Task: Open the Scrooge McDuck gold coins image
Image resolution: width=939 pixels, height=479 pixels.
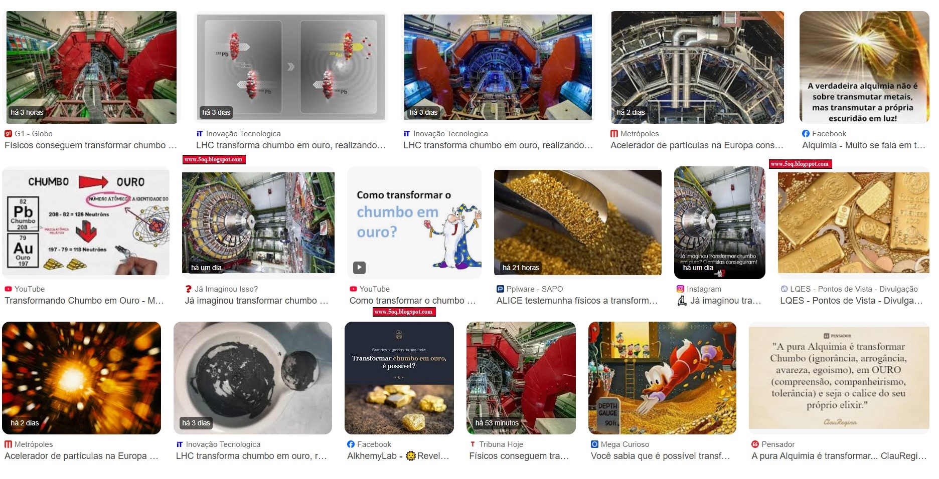Action: coord(662,378)
